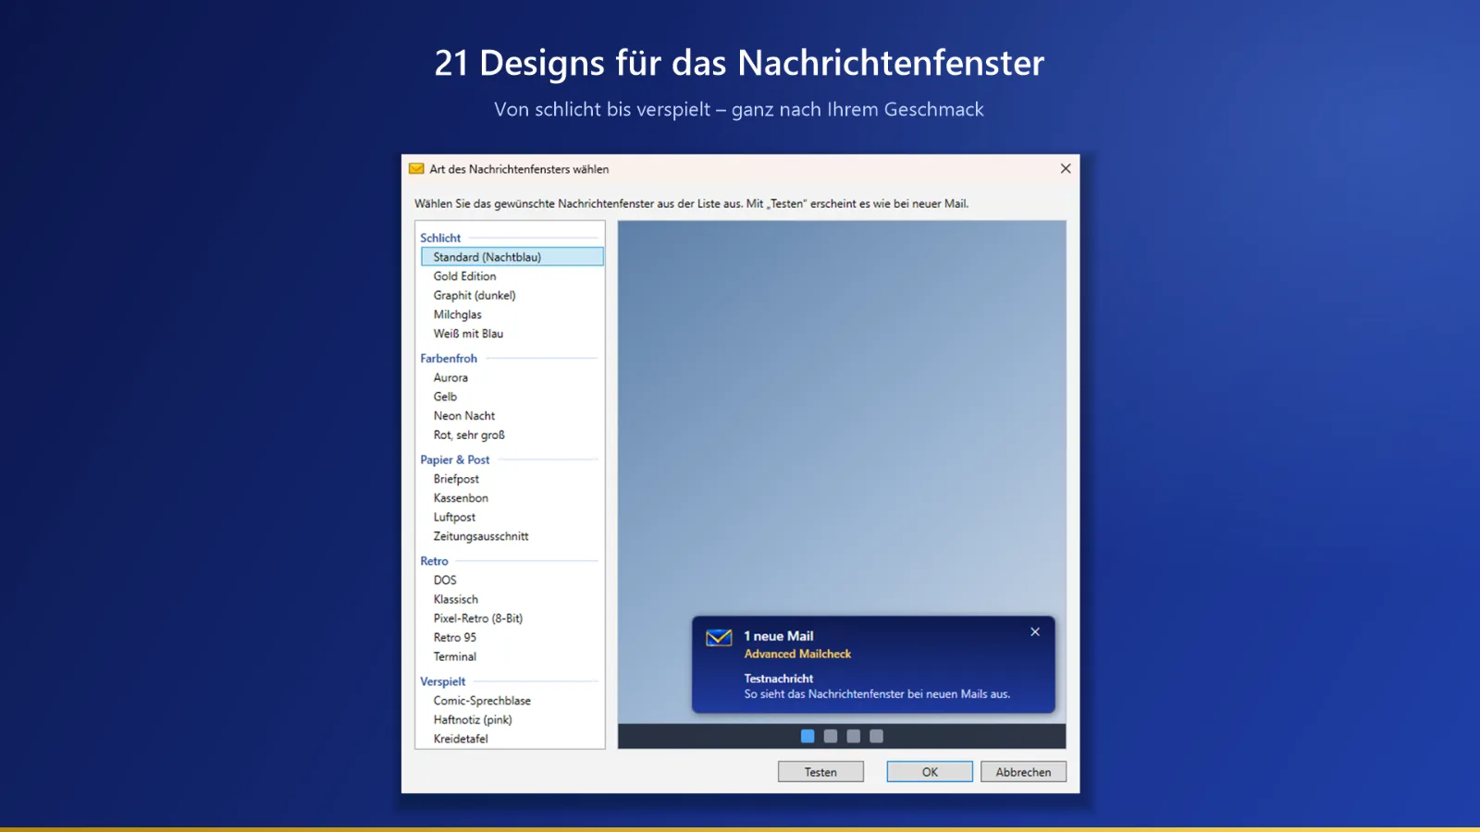Choose Rot, sehr groß design
This screenshot has width=1480, height=832.
tap(512, 434)
